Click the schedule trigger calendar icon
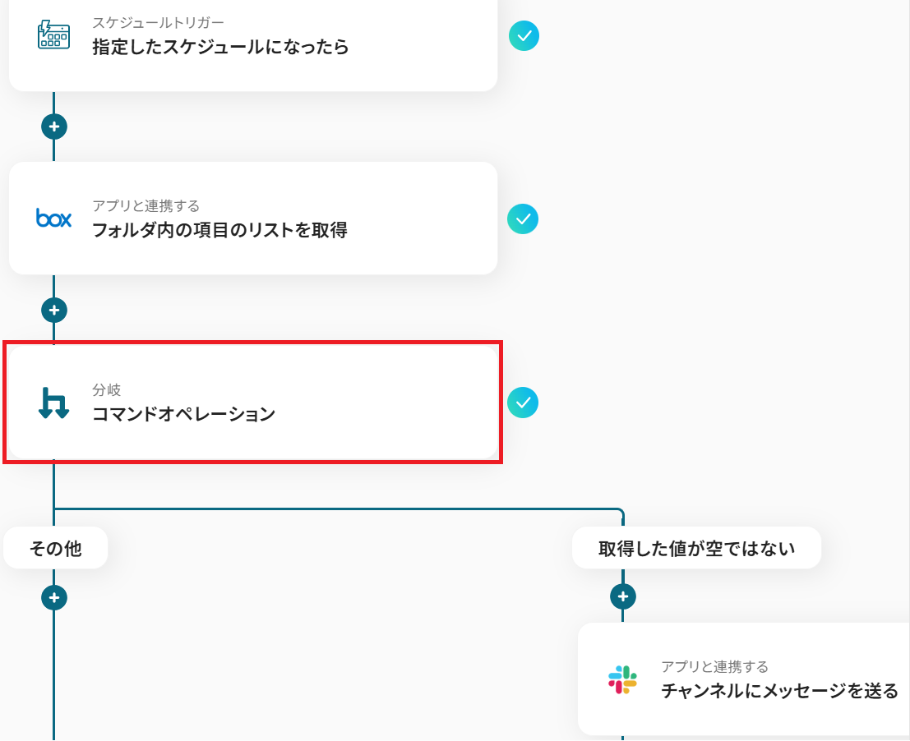This screenshot has height=741, width=910. 54,35
